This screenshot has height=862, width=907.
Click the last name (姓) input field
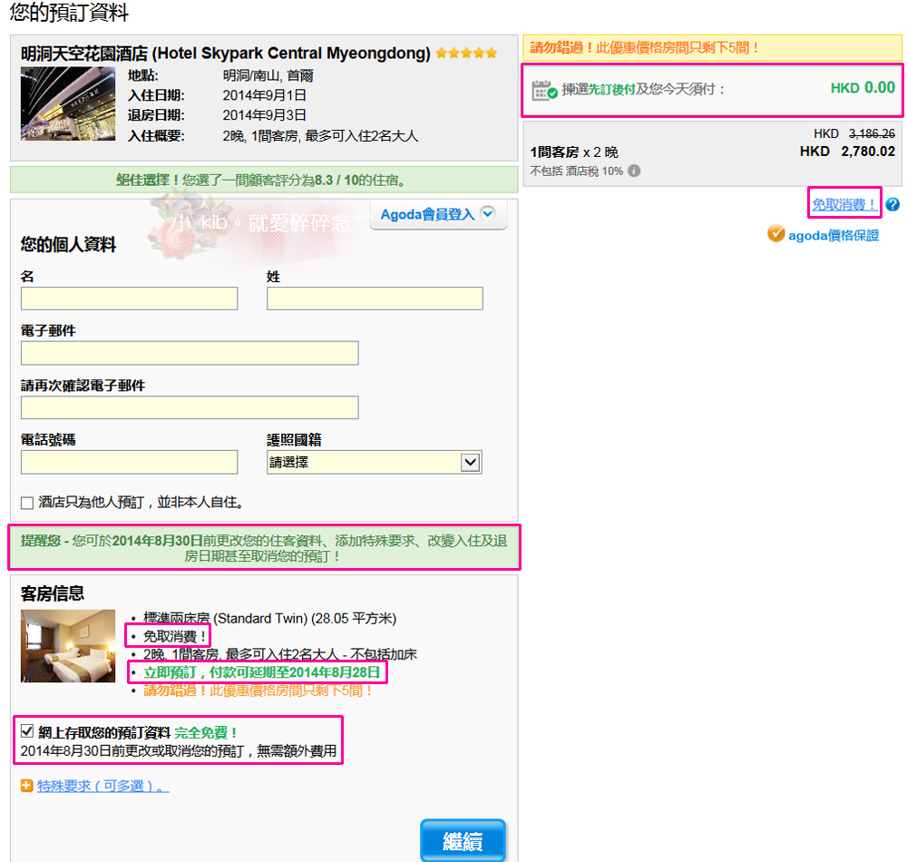(375, 299)
